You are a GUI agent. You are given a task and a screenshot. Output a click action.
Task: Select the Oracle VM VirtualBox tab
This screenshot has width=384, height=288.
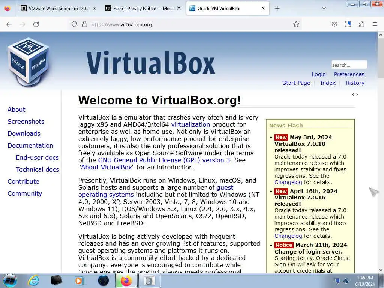click(228, 9)
